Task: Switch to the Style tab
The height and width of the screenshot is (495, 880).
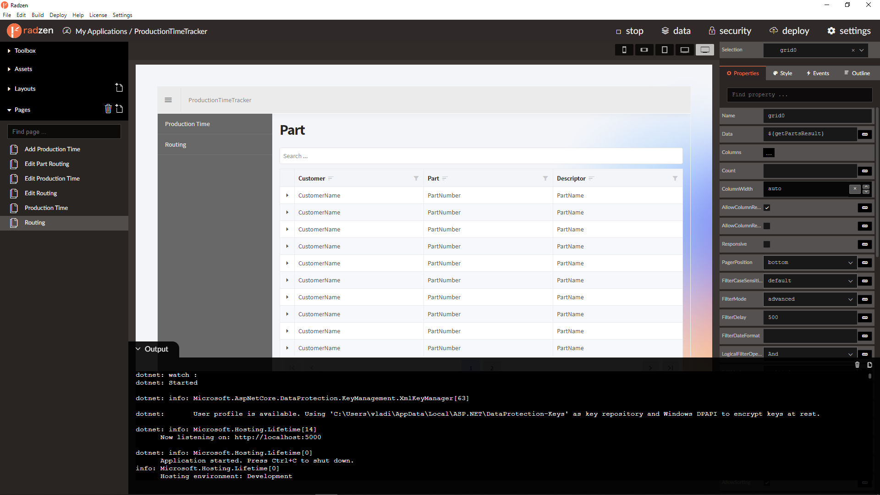Action: click(x=782, y=73)
